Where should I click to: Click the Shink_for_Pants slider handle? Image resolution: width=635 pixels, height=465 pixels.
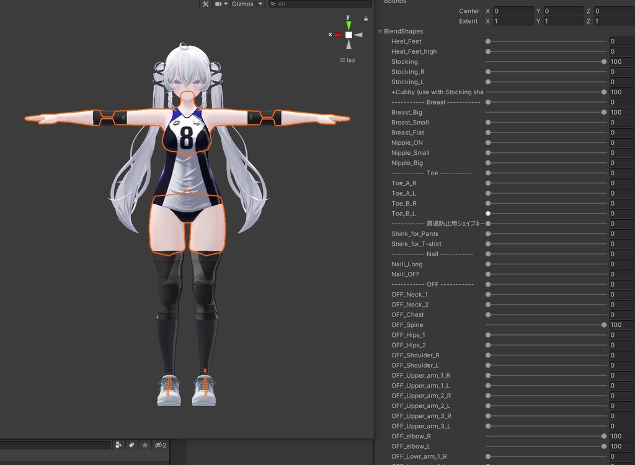(488, 233)
